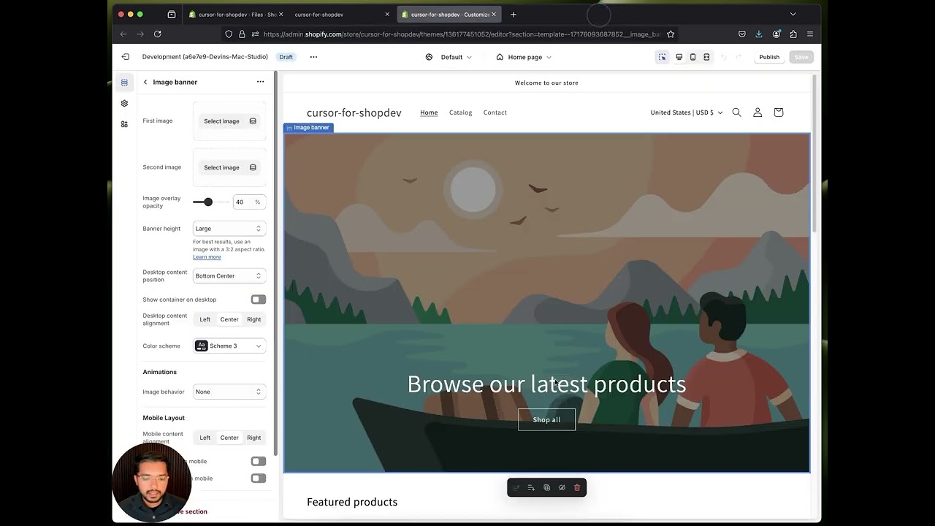Set desktop content alignment to Right
935x526 pixels.
(x=253, y=319)
